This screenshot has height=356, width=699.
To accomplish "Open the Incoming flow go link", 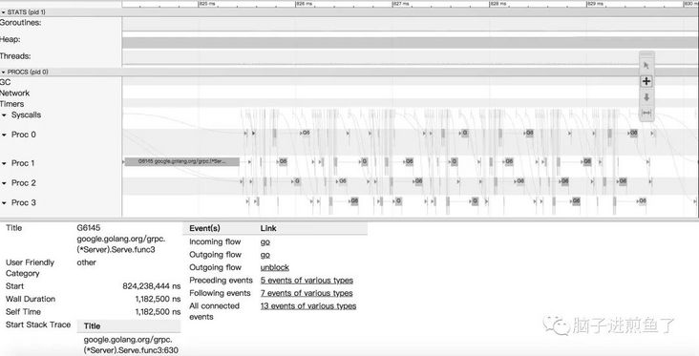I will 265,241.
